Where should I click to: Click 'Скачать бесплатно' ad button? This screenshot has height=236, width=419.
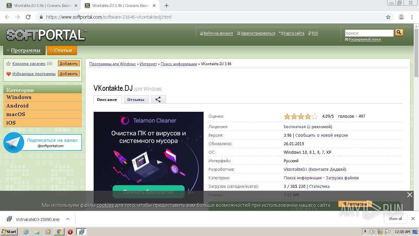(x=149, y=192)
